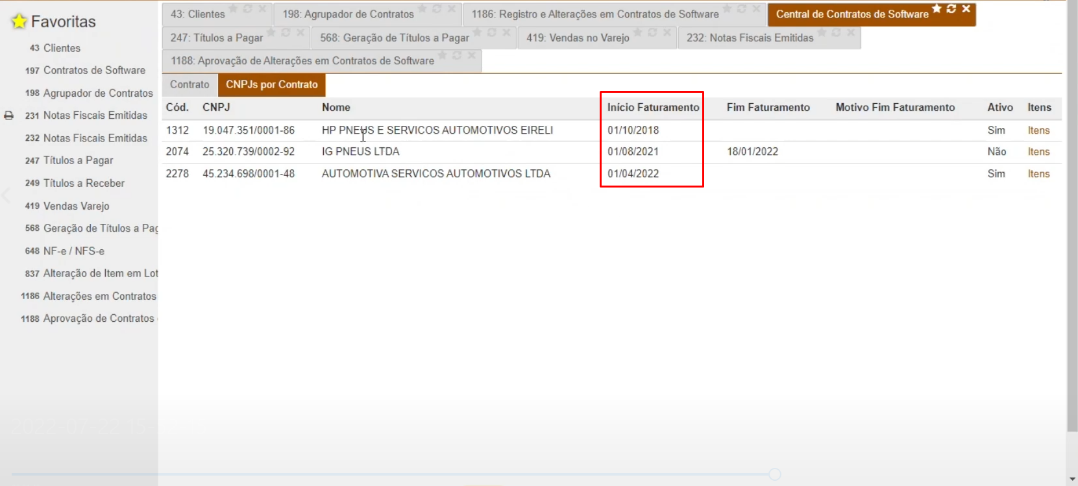Open the 232: Notas Fiscais Emitidas tab

[x=750, y=38]
